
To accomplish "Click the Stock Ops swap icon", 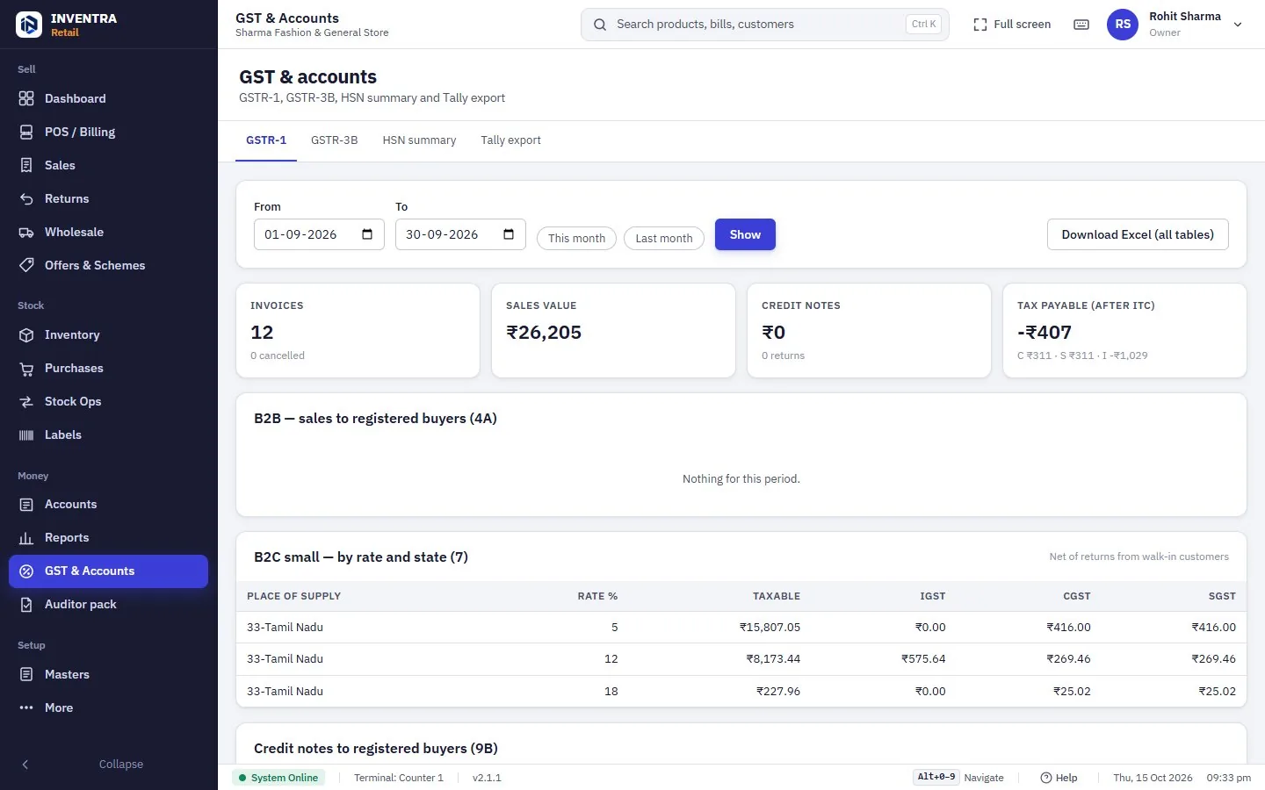I will pos(26,401).
